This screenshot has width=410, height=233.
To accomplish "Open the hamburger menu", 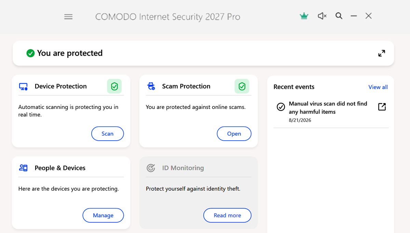I will [x=68, y=17].
